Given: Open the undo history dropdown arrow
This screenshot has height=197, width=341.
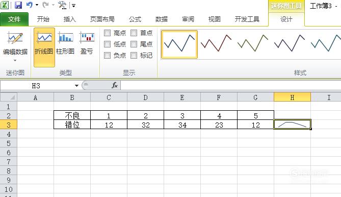Looking at the screenshot, I should 37,5.
